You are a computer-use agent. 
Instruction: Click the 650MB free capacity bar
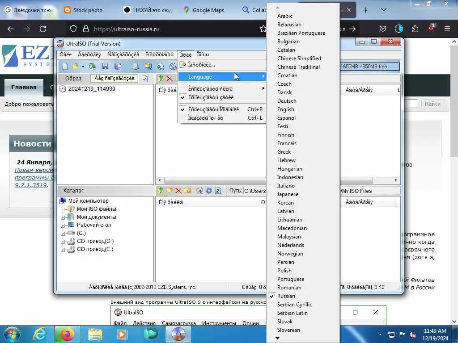click(369, 67)
